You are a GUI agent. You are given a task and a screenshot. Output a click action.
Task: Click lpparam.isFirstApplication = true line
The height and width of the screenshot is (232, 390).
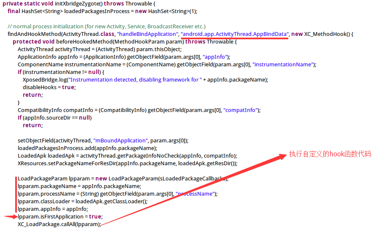click(x=60, y=217)
